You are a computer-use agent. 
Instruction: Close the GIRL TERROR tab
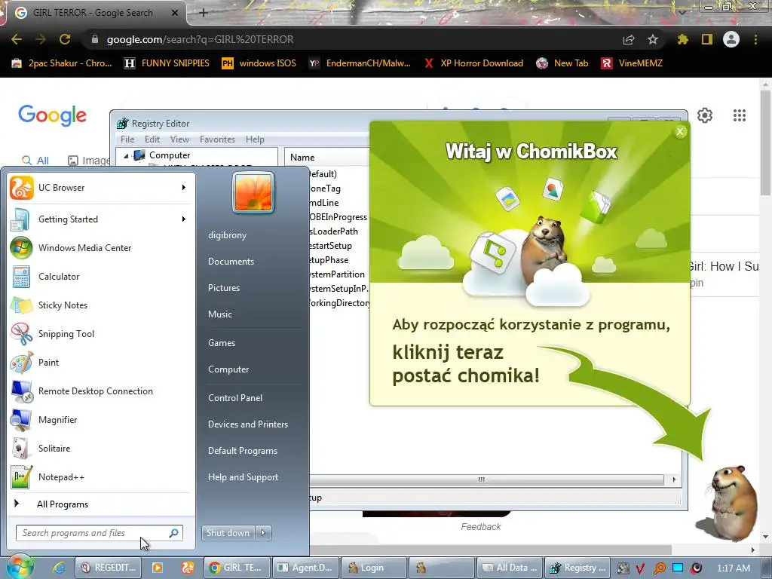[175, 13]
